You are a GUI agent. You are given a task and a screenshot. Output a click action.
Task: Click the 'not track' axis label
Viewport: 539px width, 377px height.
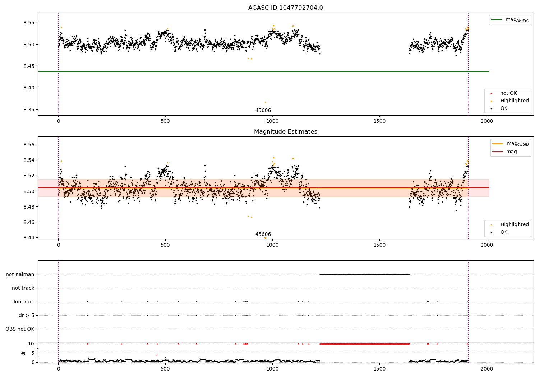(23, 288)
